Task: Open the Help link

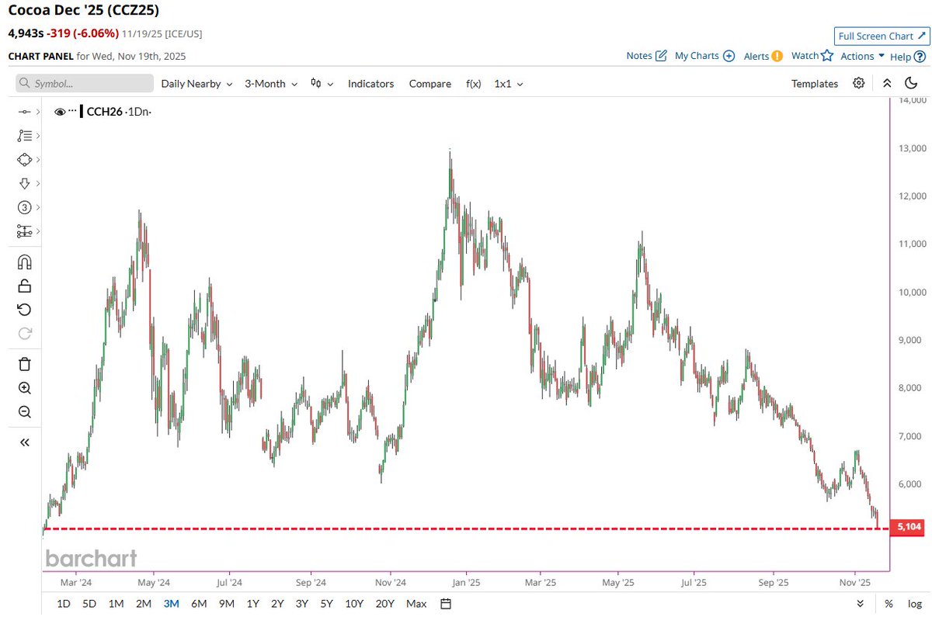Action: tap(907, 56)
